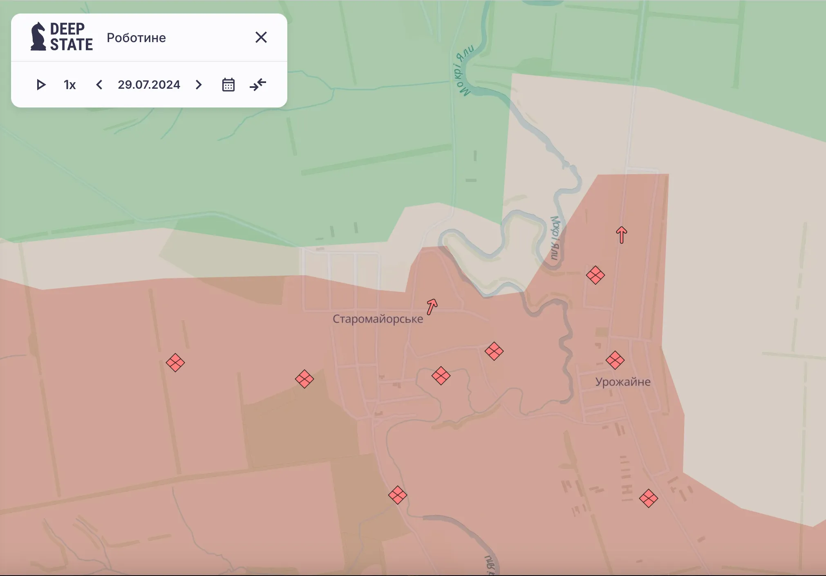Select diamond marker above Урожайне label
The height and width of the screenshot is (576, 826).
tap(615, 360)
